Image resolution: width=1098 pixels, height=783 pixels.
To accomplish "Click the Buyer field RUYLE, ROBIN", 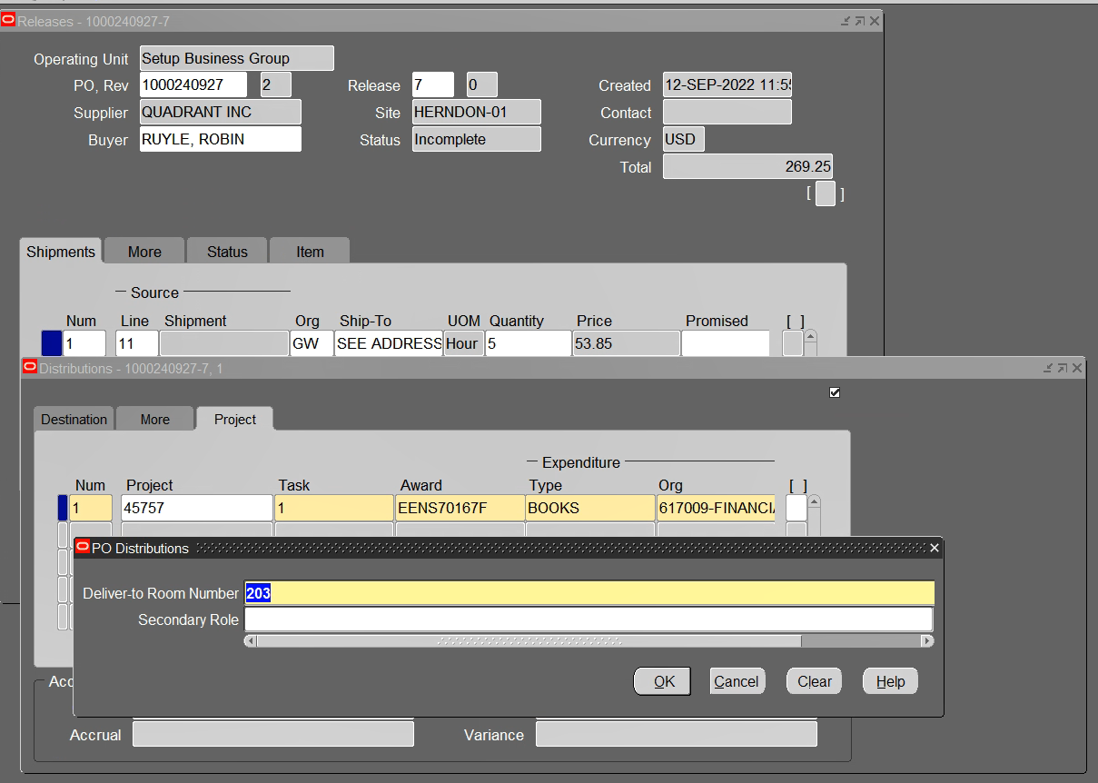I will [220, 140].
